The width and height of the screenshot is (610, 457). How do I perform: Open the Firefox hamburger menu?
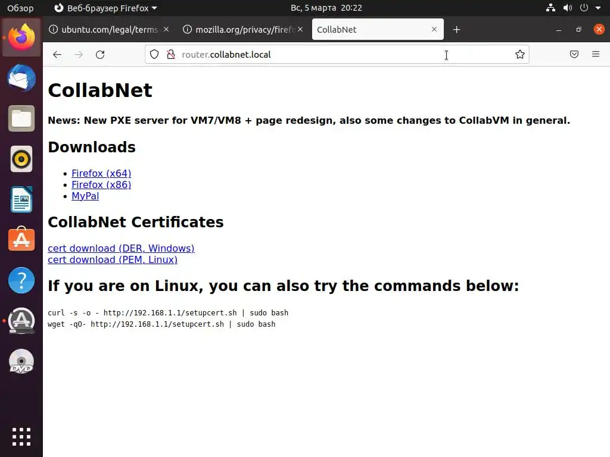pos(596,54)
